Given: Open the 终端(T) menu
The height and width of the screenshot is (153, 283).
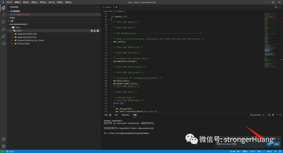Looking at the screenshot, I should 60,2.
